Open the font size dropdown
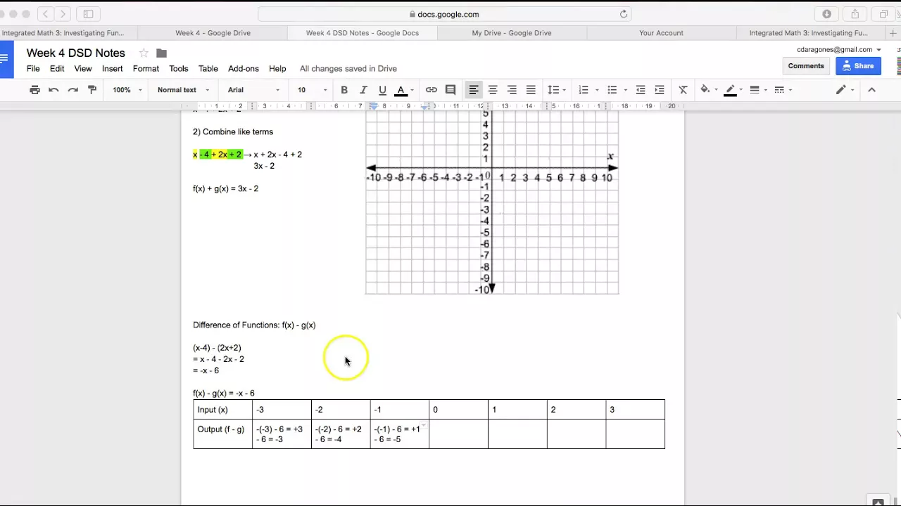The image size is (901, 506). click(x=312, y=90)
